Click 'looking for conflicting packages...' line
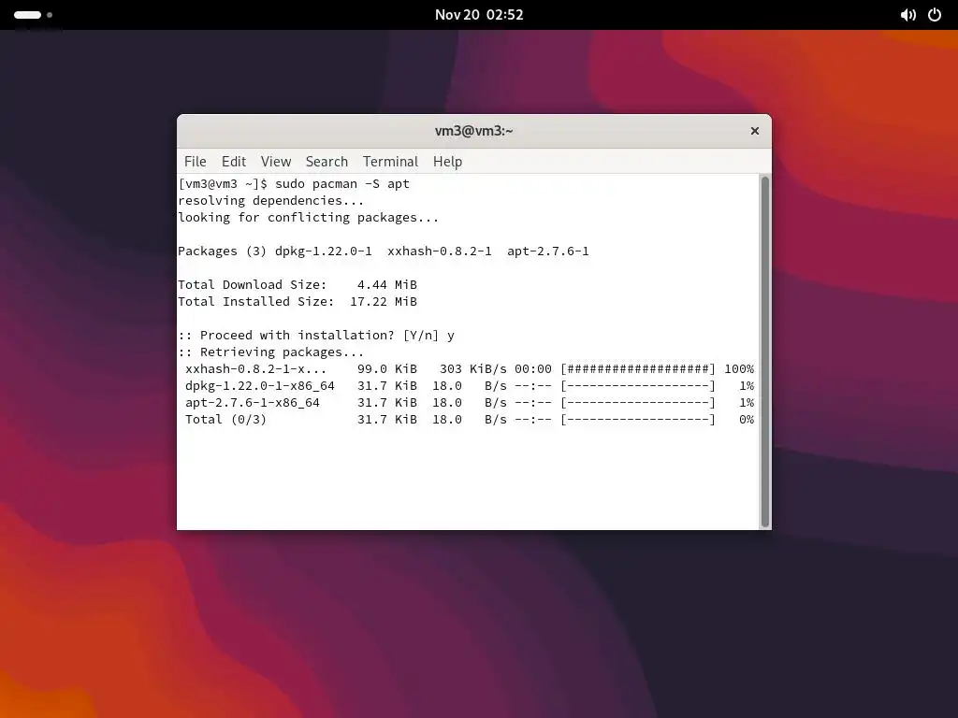Screen dimensions: 958x718 (308, 217)
